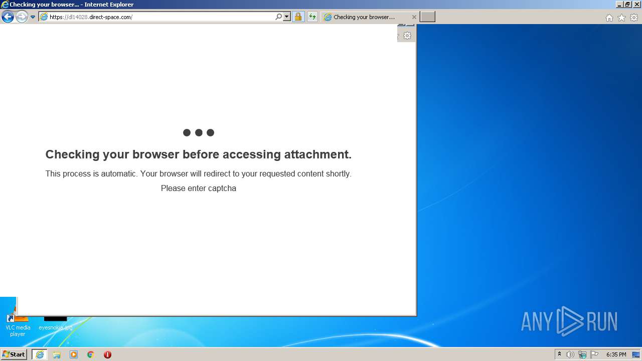Screen dimensions: 642x361
Task: Expand the address bar autocomplete dropdown
Action: [287, 17]
